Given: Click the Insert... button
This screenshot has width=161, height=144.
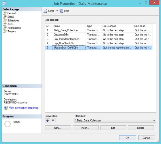Looking at the screenshot, I should click(x=85, y=128).
